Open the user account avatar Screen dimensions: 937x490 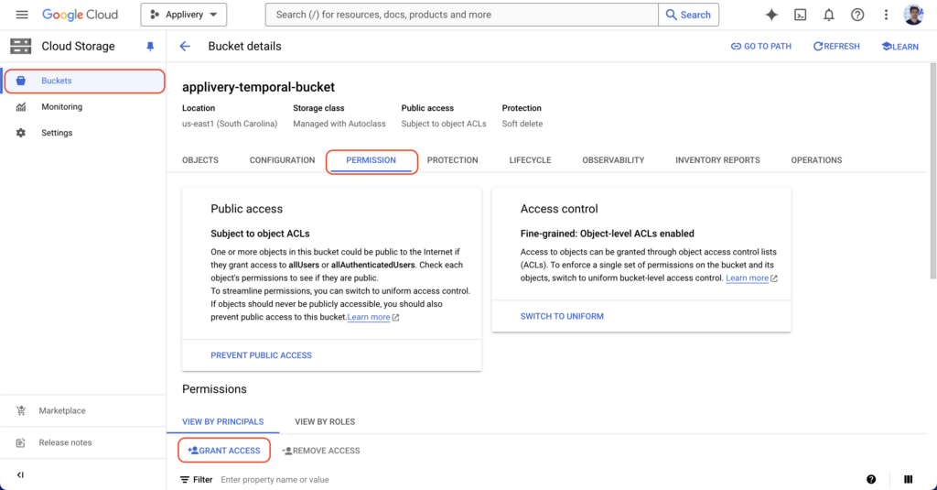913,15
